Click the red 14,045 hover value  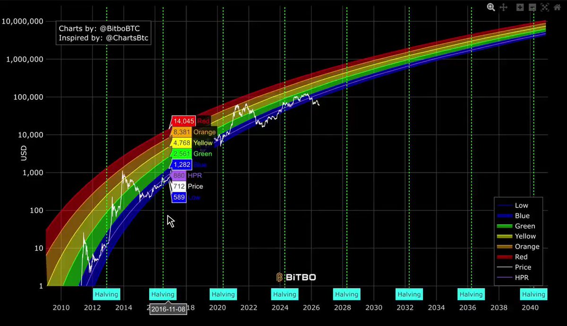coord(184,121)
